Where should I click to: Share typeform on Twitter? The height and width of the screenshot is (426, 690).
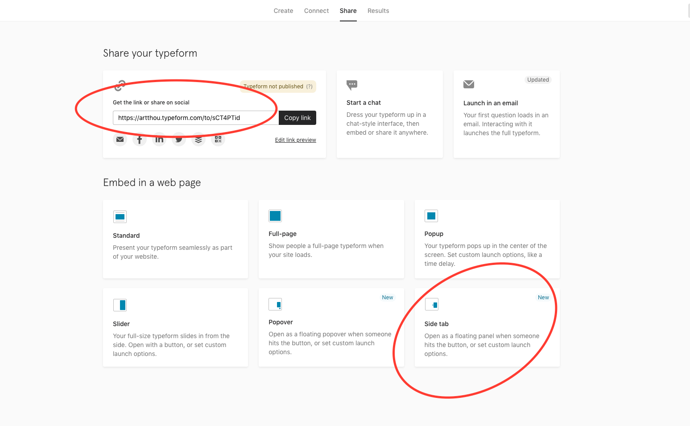179,140
